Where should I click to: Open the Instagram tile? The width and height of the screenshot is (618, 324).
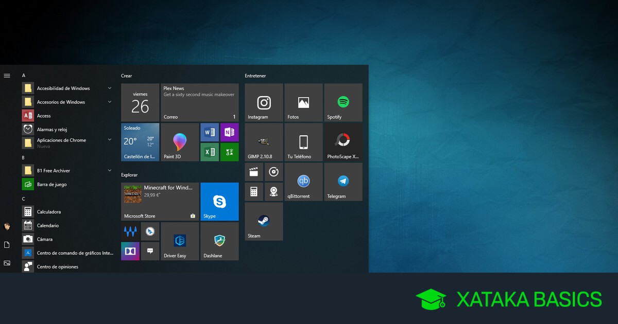[x=264, y=103]
